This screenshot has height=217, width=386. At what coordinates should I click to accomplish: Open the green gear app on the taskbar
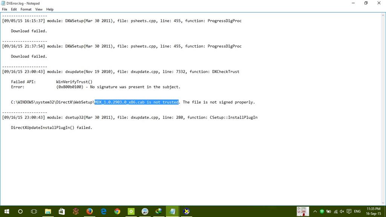pyautogui.click(x=131, y=211)
